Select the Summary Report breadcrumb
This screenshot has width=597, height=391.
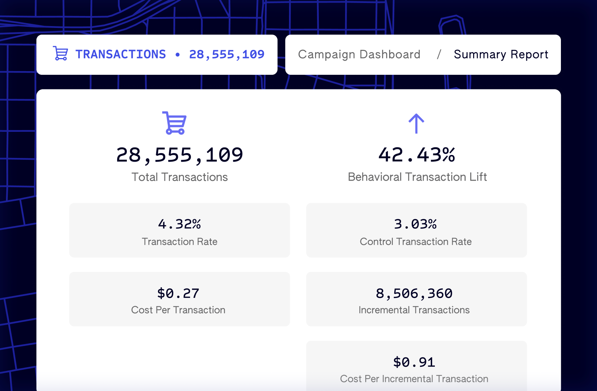501,54
